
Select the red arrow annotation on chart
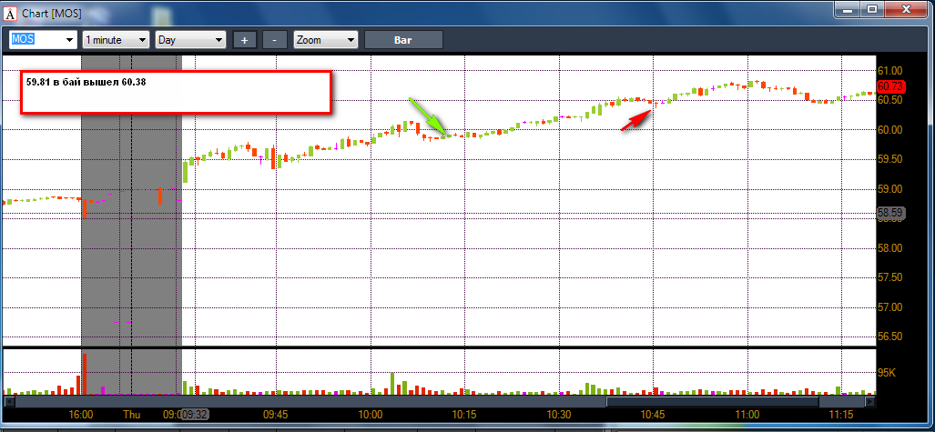[635, 119]
